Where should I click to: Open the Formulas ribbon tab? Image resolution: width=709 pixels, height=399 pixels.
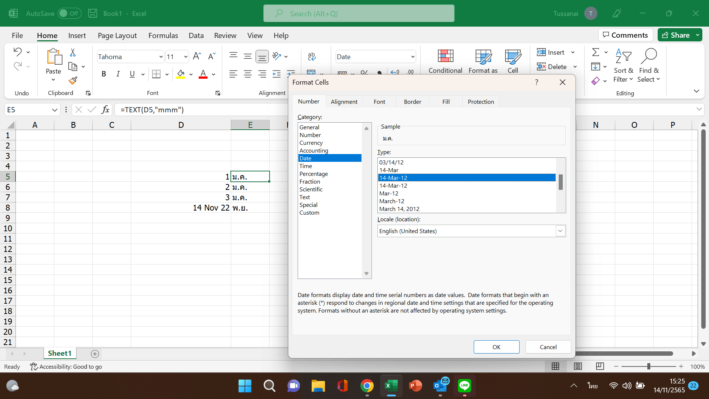(x=163, y=35)
